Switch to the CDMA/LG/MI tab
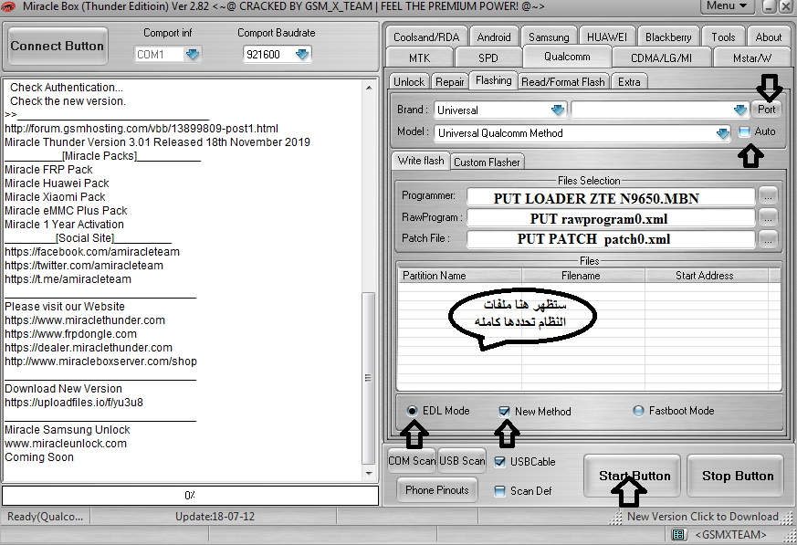This screenshot has width=797, height=545. pyautogui.click(x=661, y=58)
